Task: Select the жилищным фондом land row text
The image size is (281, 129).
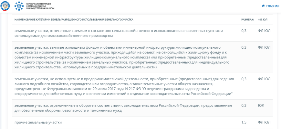Action: [122, 57]
